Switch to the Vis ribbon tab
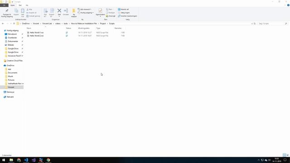The width and height of the screenshot is (290, 163). tap(27, 5)
